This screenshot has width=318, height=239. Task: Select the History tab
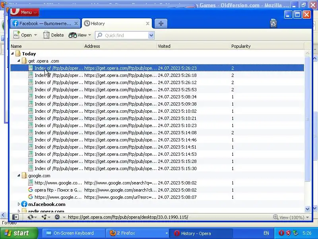117,24
